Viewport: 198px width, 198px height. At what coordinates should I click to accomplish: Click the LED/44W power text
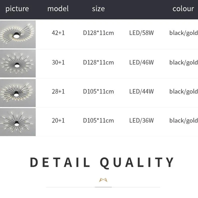coord(141,91)
